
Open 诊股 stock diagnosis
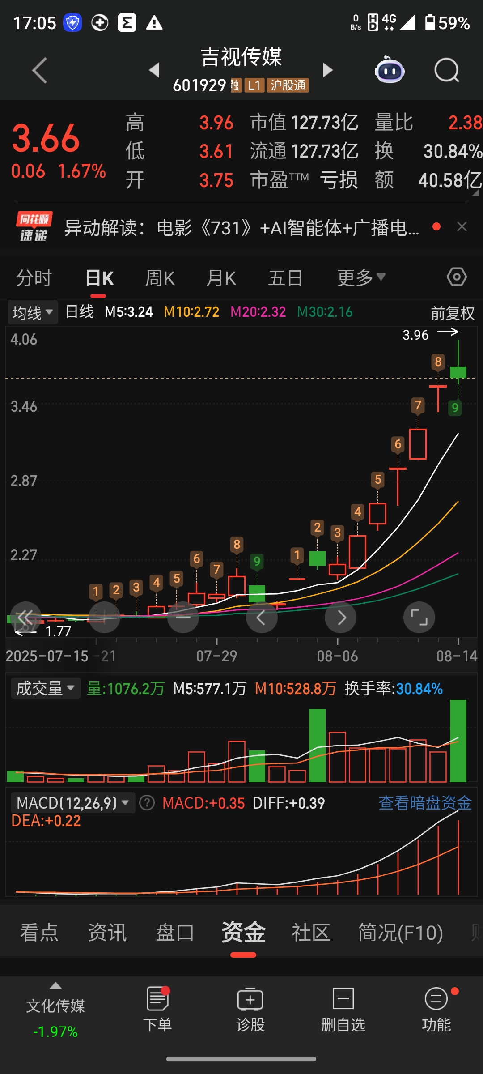point(250,1010)
